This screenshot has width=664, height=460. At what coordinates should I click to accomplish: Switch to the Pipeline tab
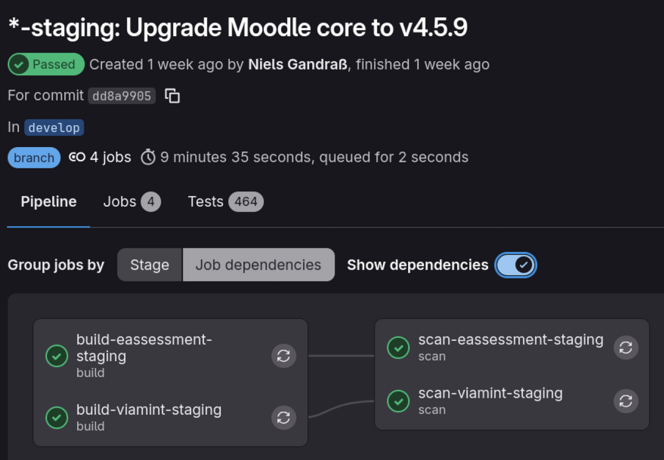tap(48, 201)
